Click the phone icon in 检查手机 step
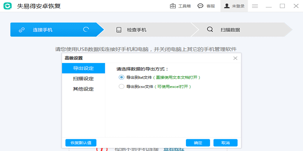The height and width of the screenshot is (151, 303). [119, 30]
